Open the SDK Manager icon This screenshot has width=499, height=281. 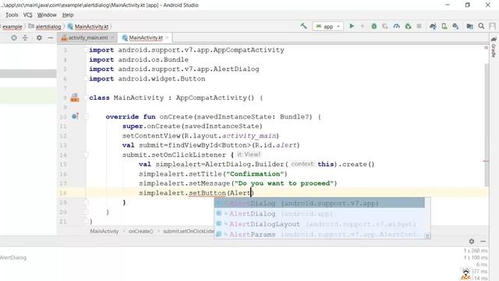455,26
